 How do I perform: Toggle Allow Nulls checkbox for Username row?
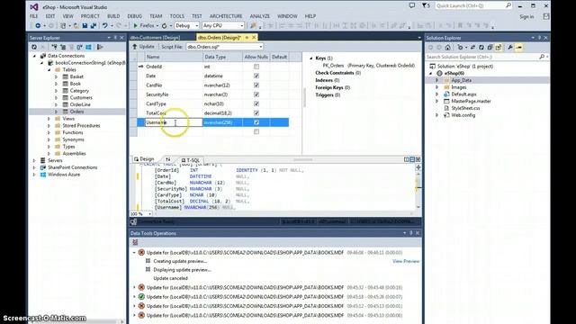[x=256, y=122]
